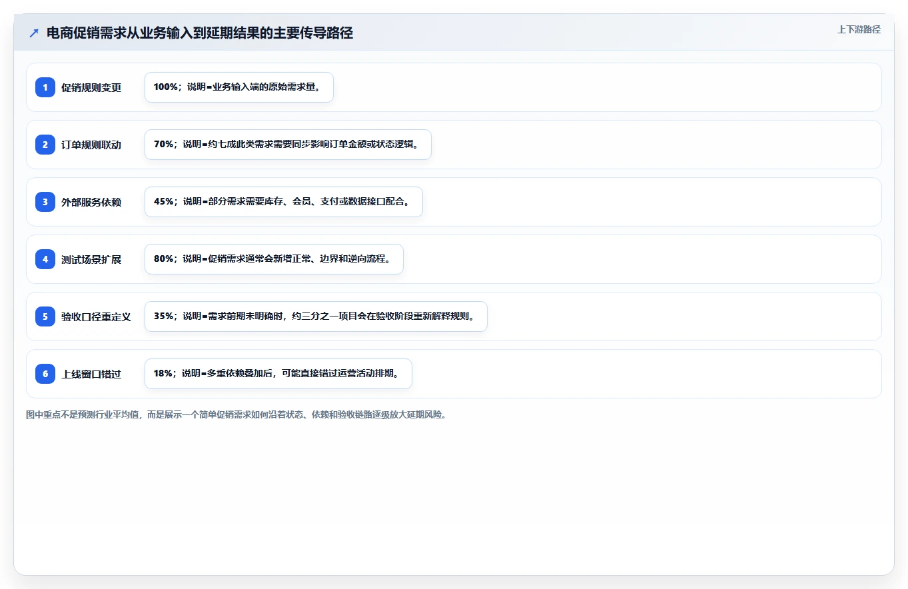The image size is (908, 589).
Task: Click the 上下游路径 label in the header
Action: click(859, 29)
